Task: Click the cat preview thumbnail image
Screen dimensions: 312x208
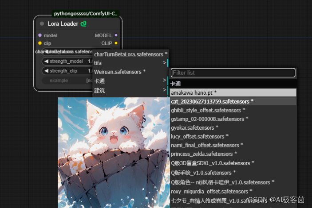Action: (x=114, y=153)
